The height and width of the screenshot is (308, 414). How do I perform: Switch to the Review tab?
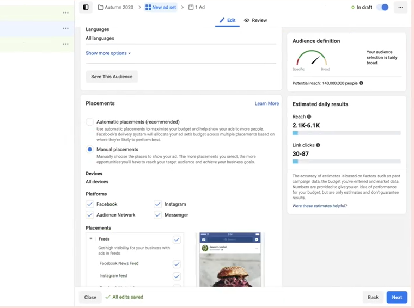(255, 20)
